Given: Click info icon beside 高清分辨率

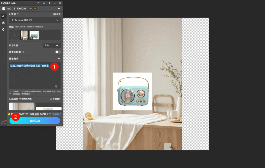Looking at the screenshot, I should (23, 52).
